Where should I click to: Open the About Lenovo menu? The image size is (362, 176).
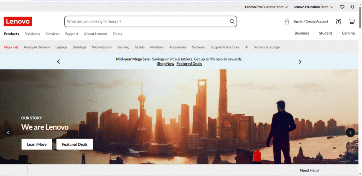point(95,34)
